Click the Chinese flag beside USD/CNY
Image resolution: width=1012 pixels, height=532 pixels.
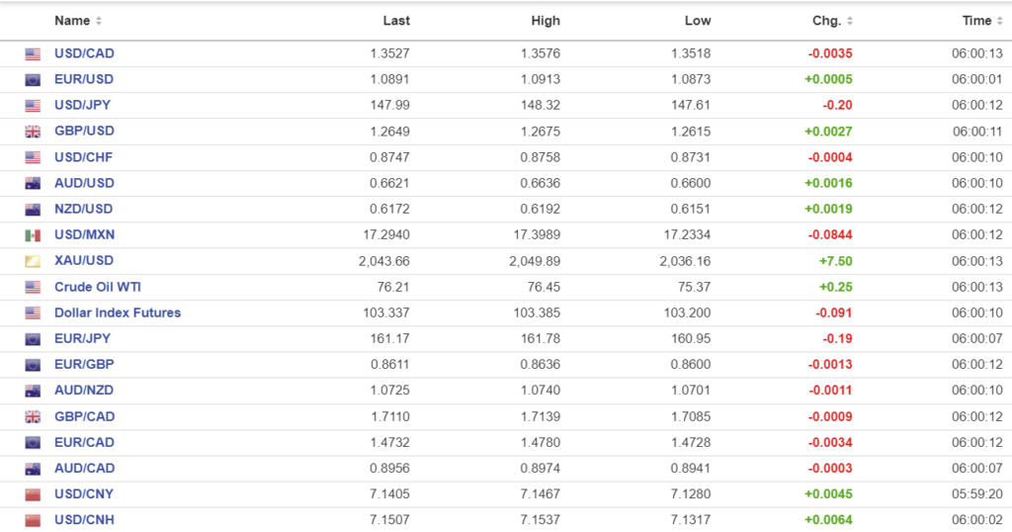tap(33, 494)
